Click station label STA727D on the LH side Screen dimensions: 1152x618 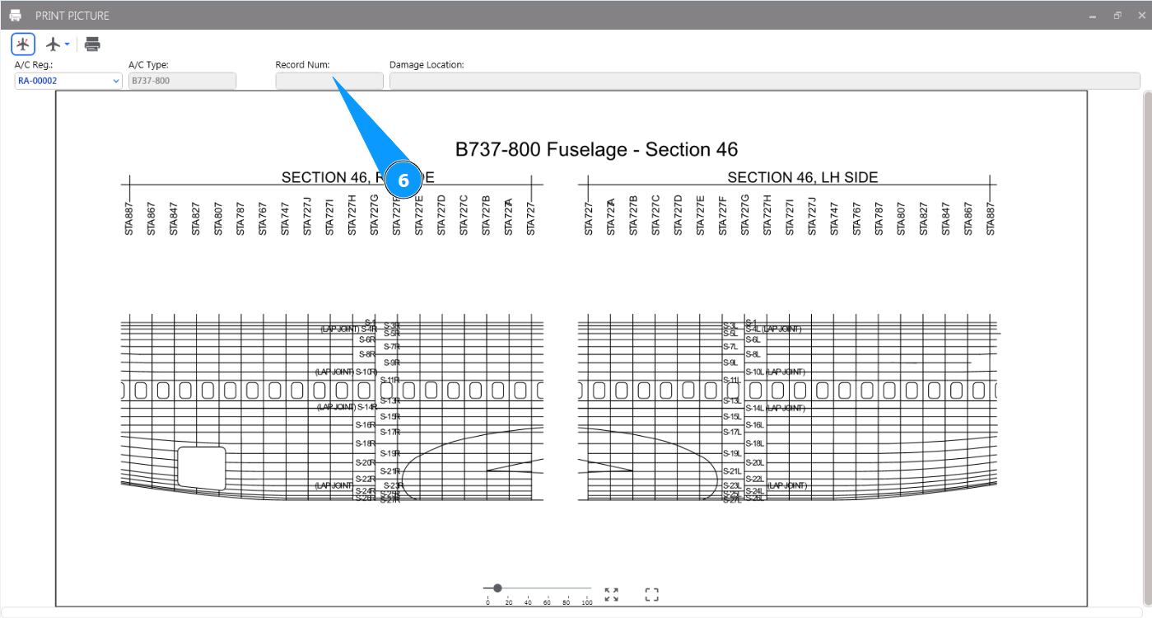(678, 216)
